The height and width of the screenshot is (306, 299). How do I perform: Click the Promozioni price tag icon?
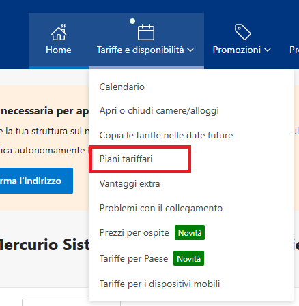click(243, 32)
